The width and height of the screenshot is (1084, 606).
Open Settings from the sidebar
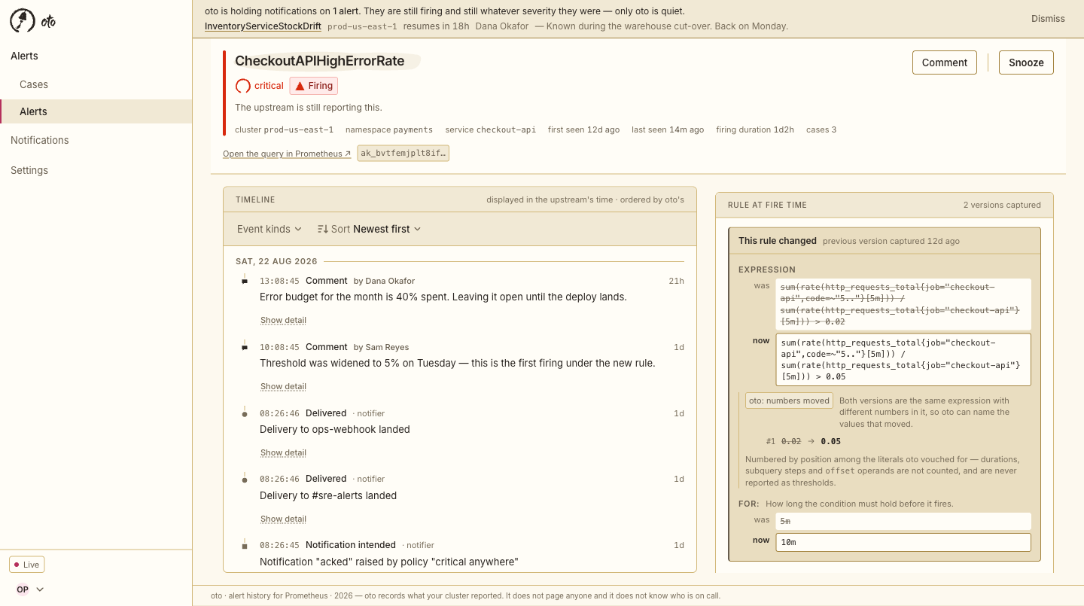[x=96, y=170]
